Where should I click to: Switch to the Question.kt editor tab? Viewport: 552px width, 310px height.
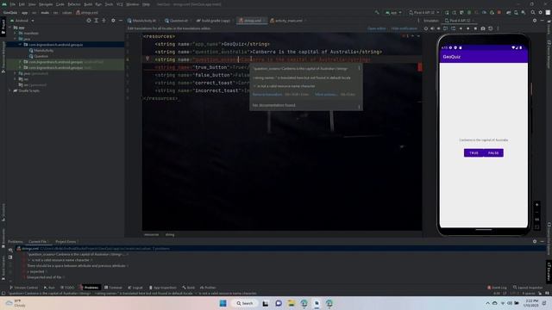coord(177,21)
